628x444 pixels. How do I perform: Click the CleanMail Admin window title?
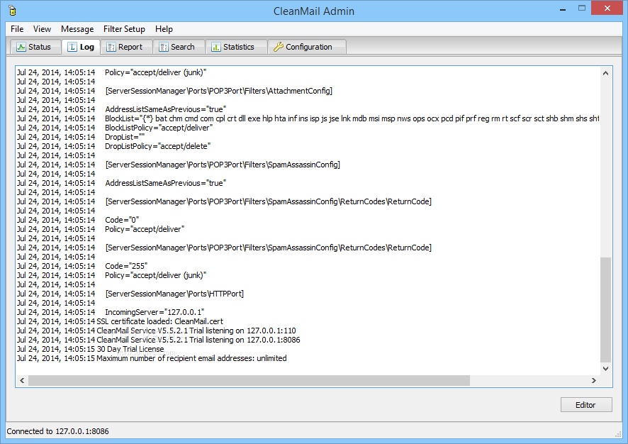[x=314, y=11]
